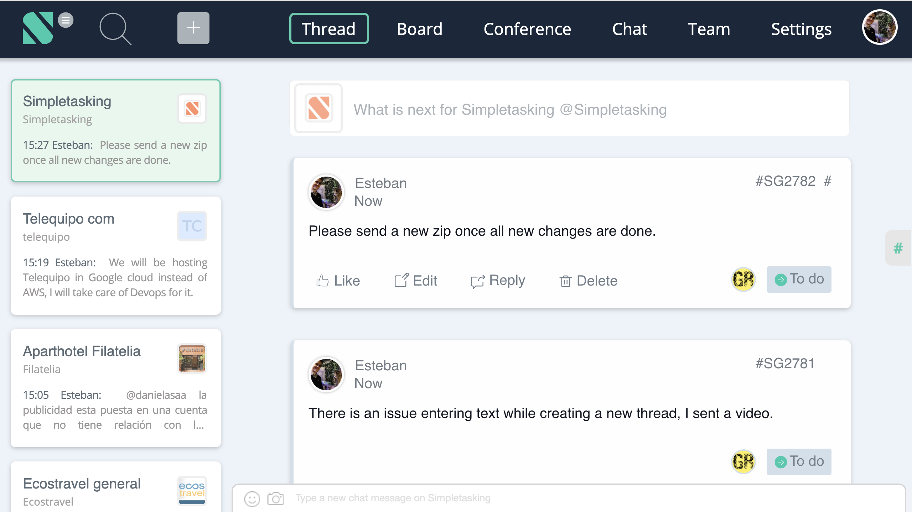Open the Chat tab

pos(629,29)
